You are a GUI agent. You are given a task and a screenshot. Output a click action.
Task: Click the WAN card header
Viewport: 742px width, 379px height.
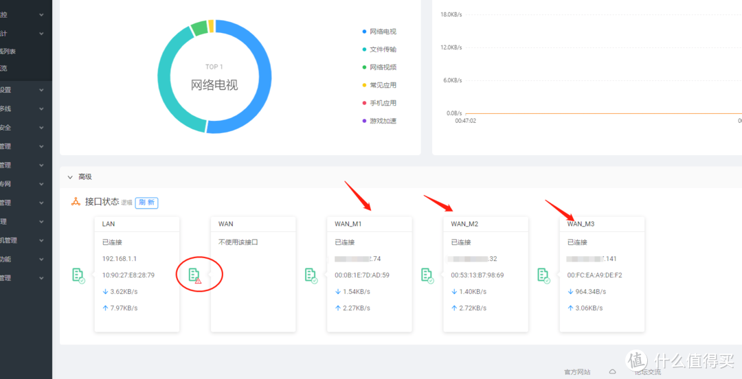[253, 225]
